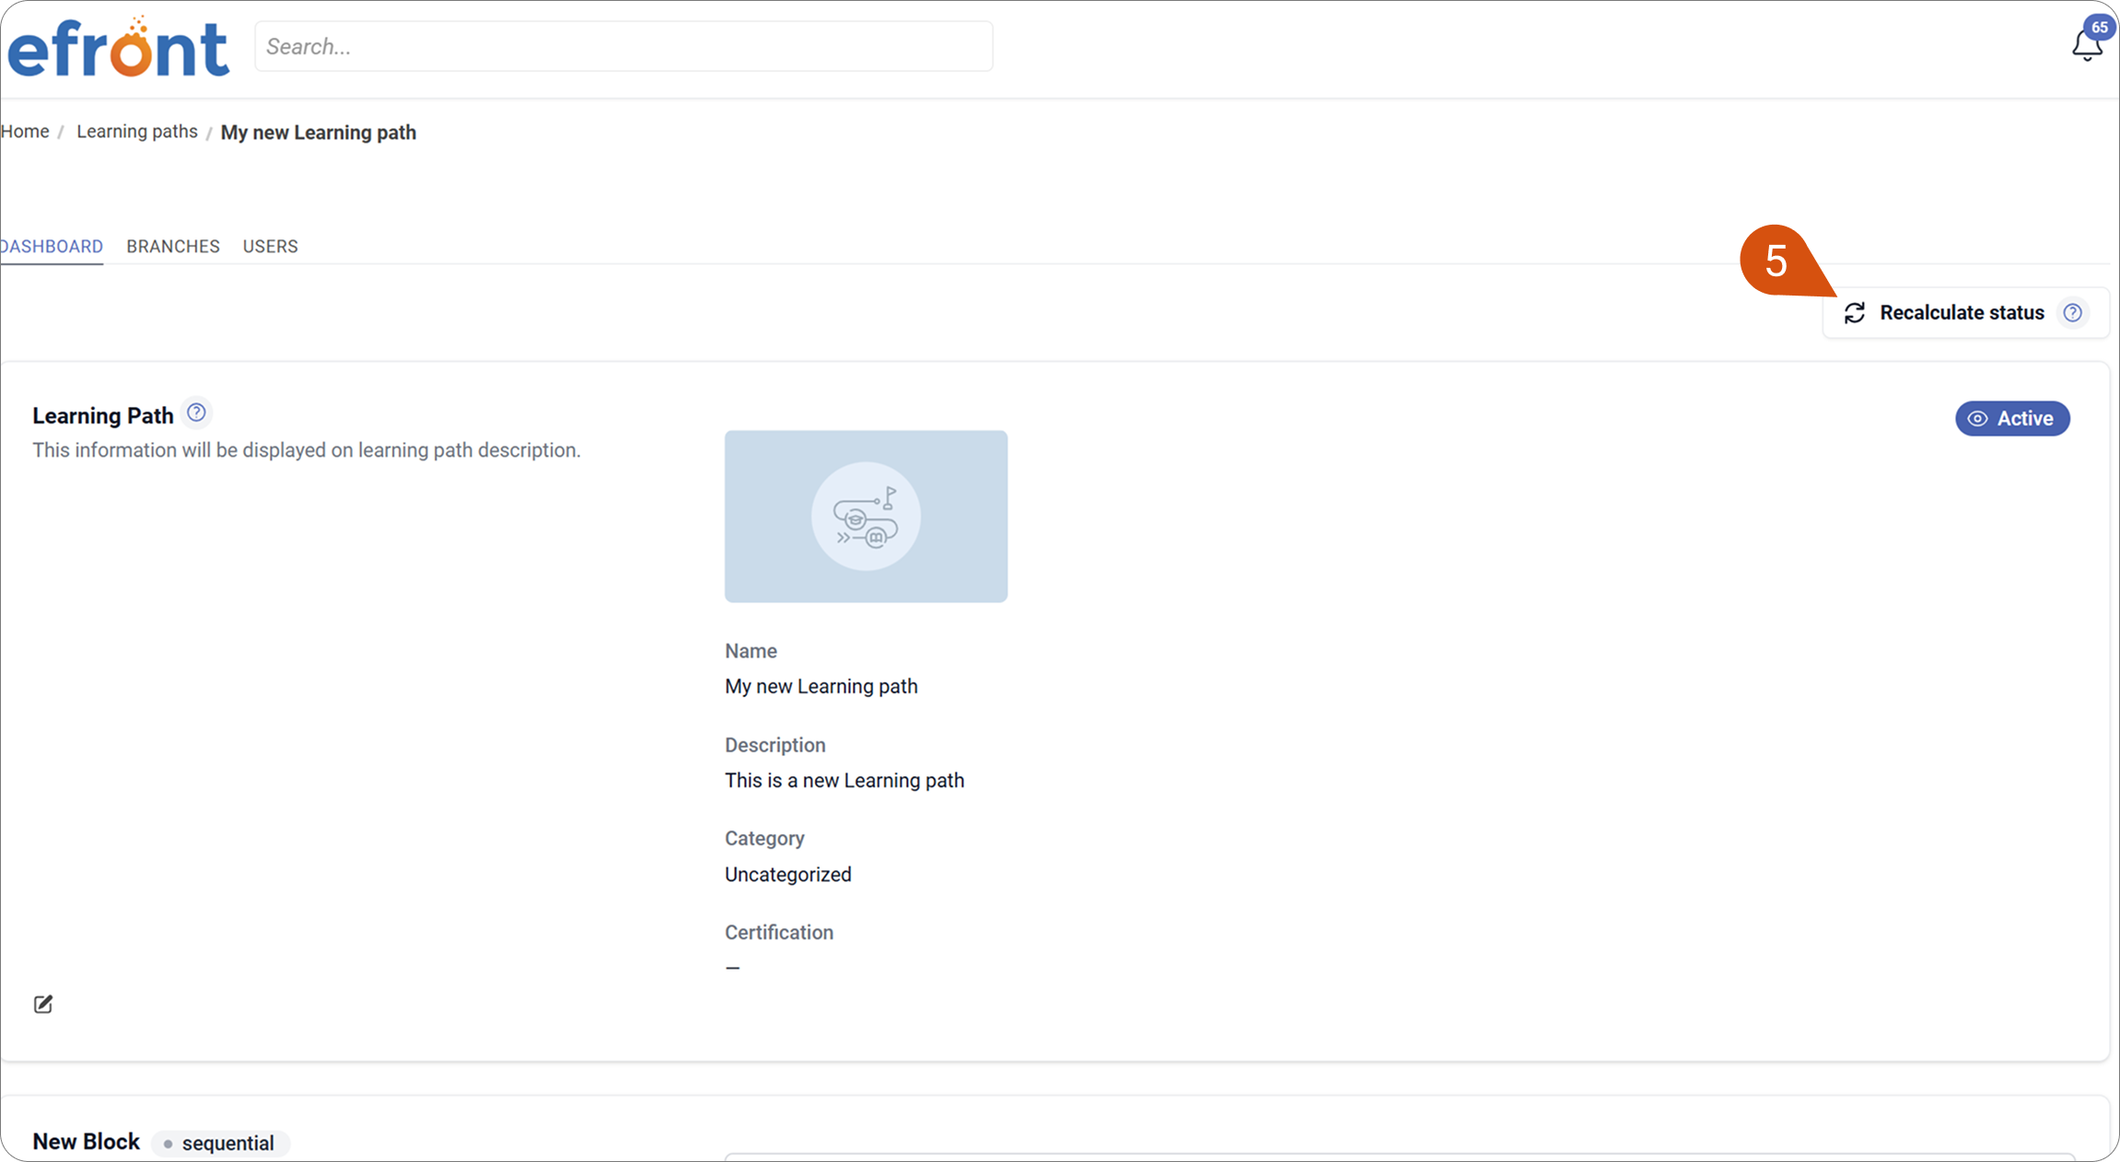Screen dimensions: 2120x1162
Task: Focus the Search input field
Action: click(623, 46)
